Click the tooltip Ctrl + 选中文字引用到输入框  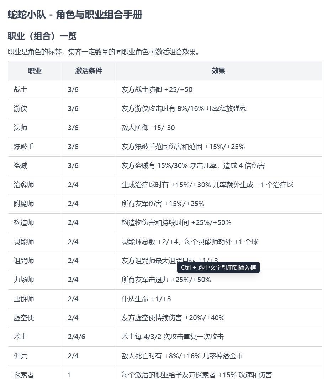[218, 267]
